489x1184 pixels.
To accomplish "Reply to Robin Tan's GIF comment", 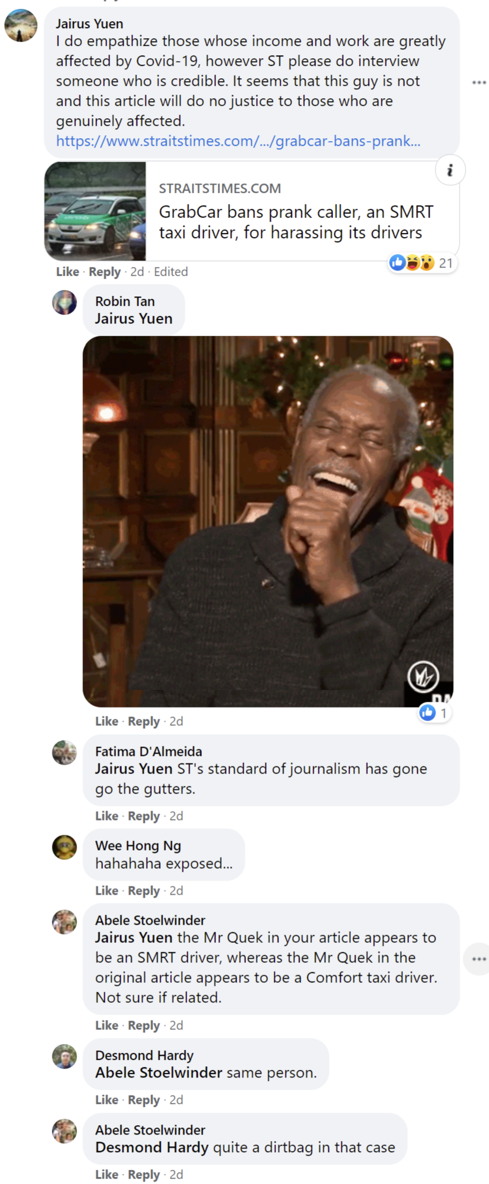I will click(x=144, y=721).
